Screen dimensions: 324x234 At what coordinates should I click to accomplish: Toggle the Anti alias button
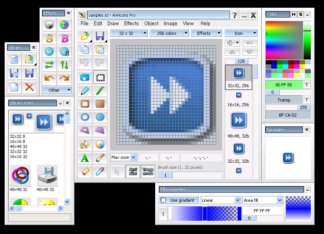point(133,171)
